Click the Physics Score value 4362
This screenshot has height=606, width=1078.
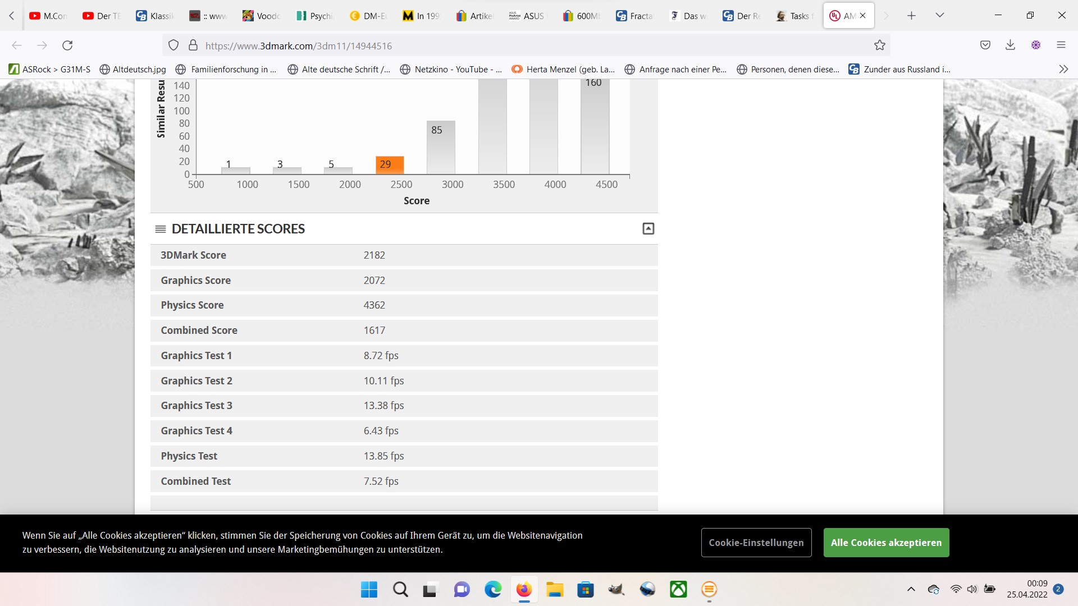click(x=374, y=305)
